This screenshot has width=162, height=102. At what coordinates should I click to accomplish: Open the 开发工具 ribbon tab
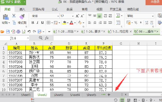115,9
